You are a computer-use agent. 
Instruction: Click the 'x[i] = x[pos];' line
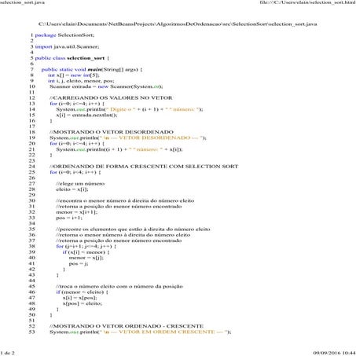pos(80,298)
